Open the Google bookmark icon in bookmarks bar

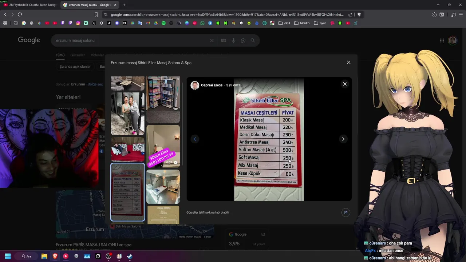coord(24,23)
